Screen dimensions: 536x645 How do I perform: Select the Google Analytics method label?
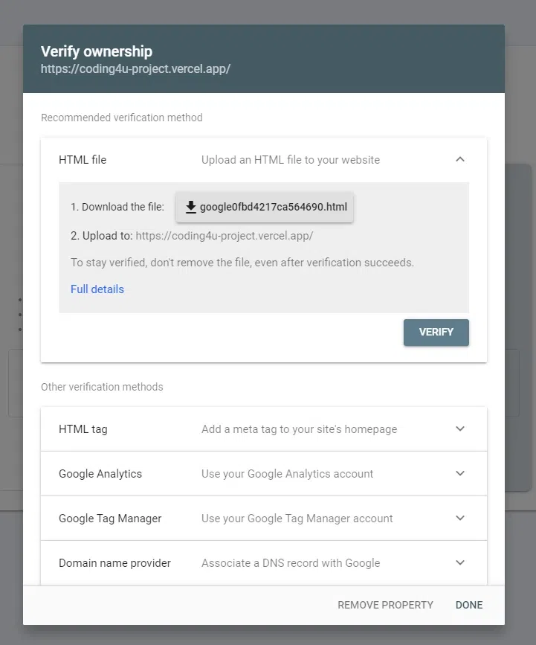(x=100, y=474)
